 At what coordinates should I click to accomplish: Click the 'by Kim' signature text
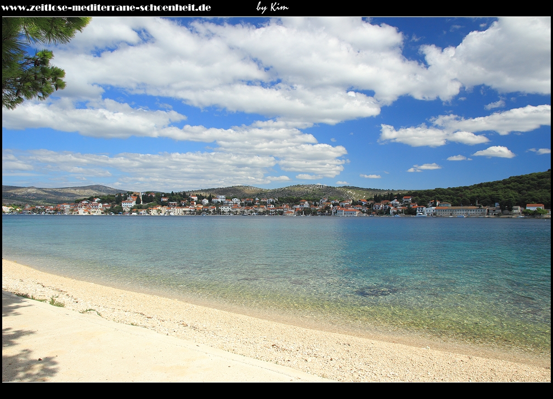click(x=272, y=8)
